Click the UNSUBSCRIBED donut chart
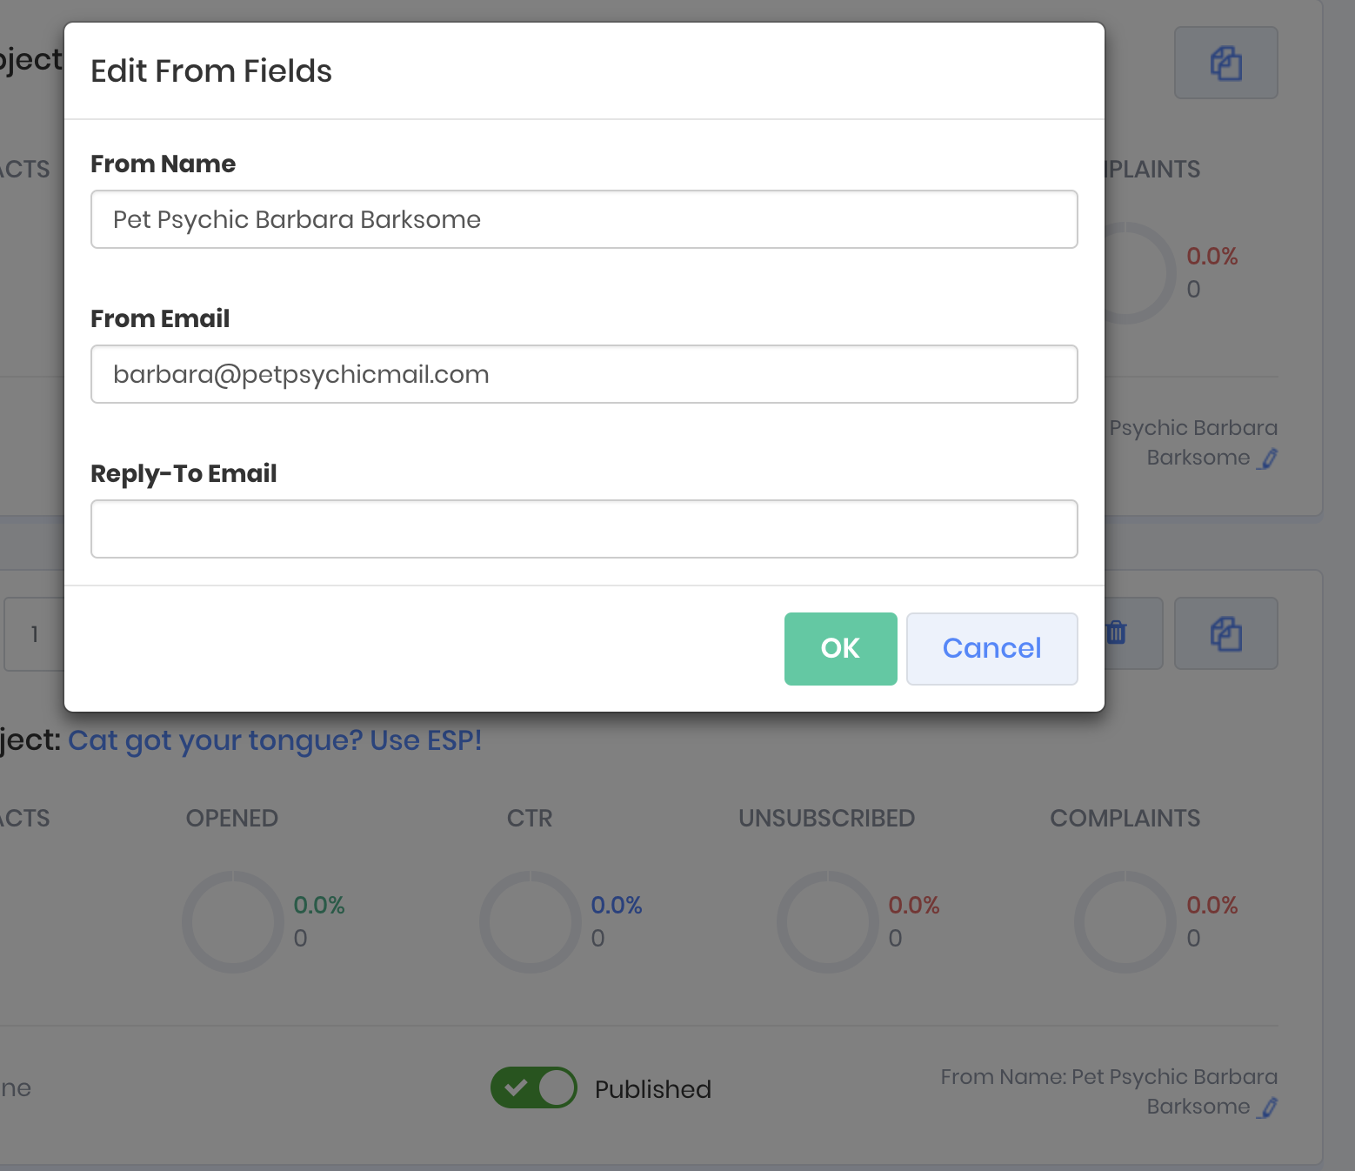 [828, 922]
